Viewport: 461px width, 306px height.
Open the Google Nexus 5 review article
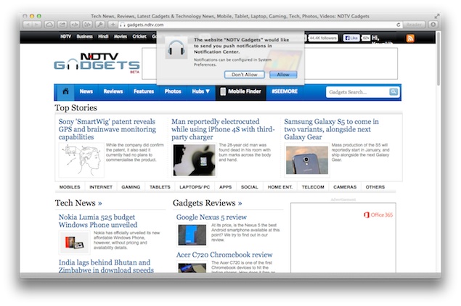(211, 217)
